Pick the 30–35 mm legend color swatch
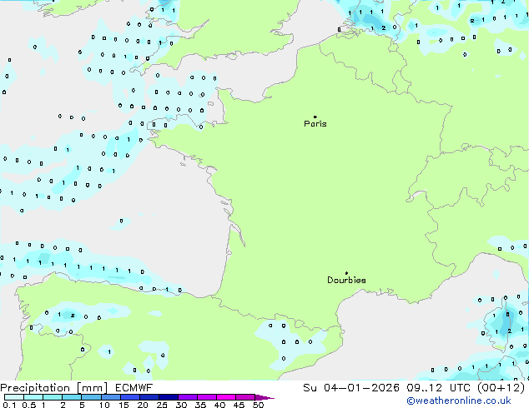 pyautogui.click(x=187, y=397)
